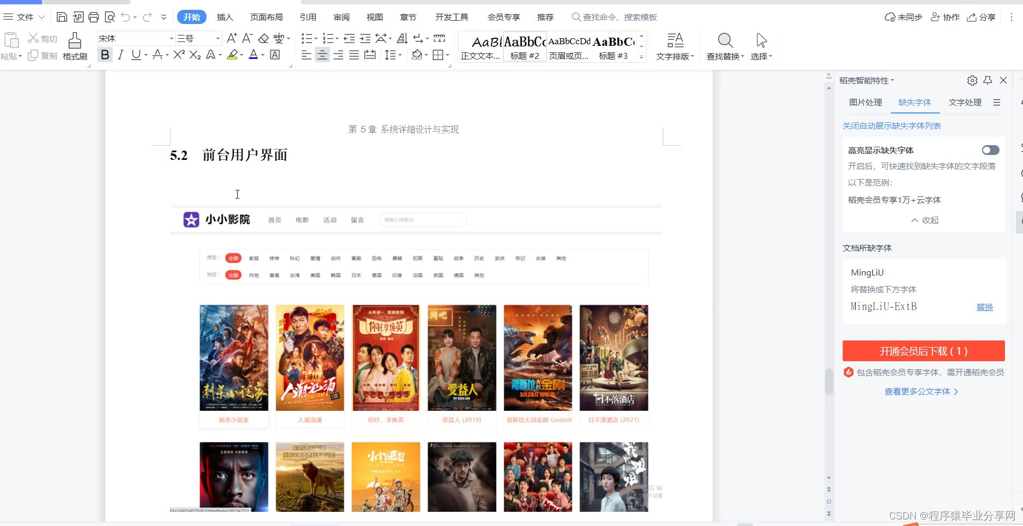1023x526 pixels.
Task: Click the Cut (剪切) button
Action: tap(43, 38)
